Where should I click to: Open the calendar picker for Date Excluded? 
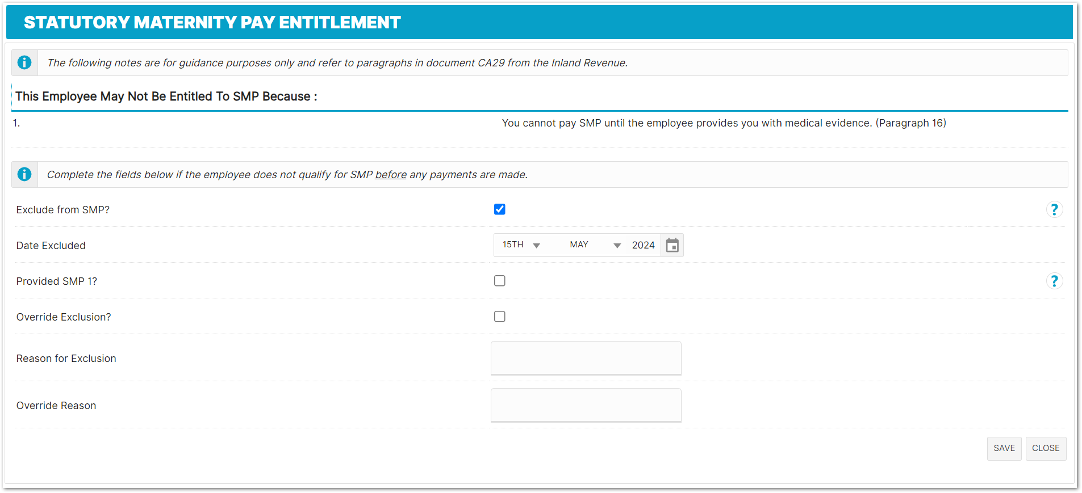[672, 245]
